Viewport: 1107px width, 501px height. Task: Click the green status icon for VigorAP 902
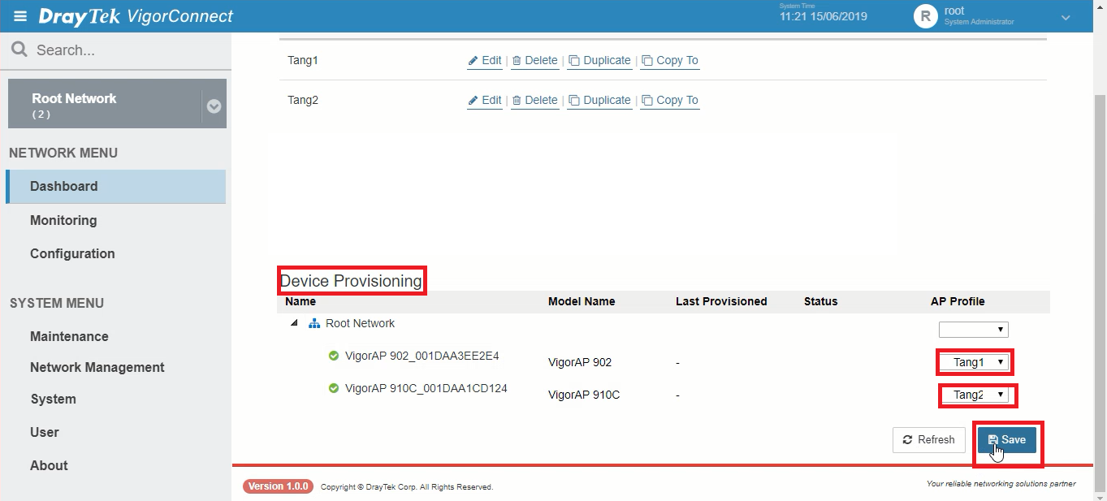point(333,356)
